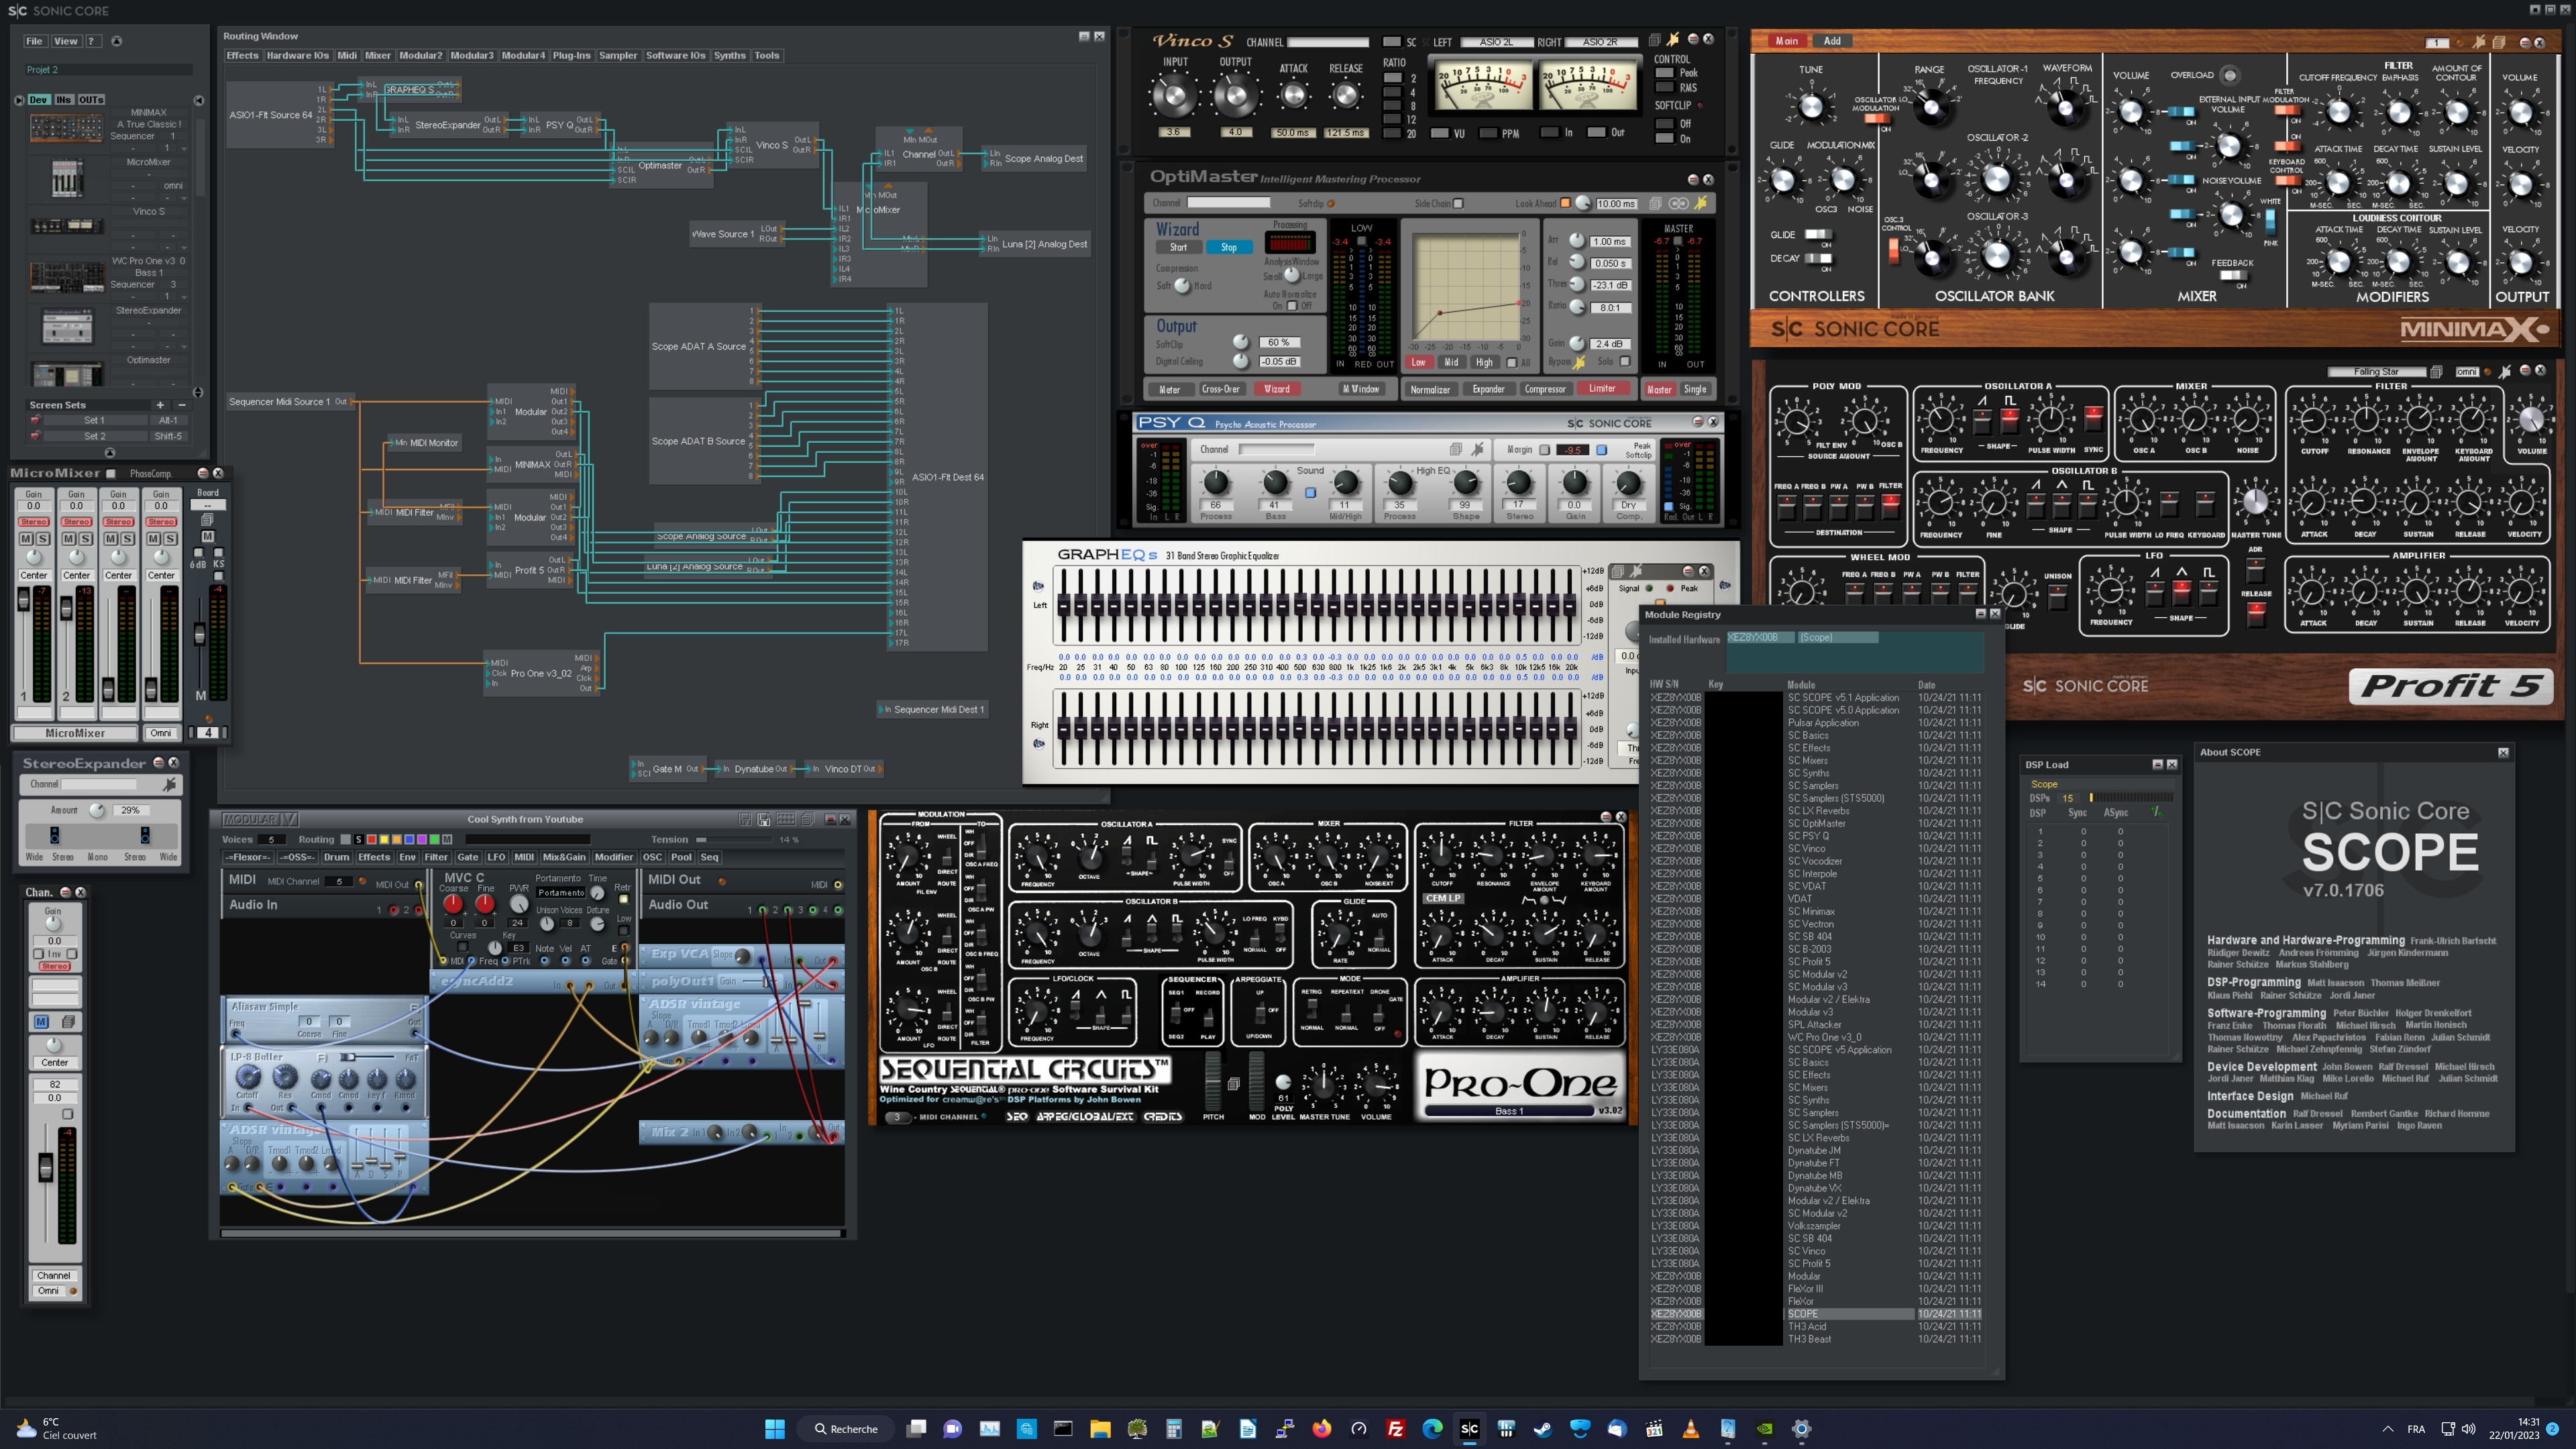Click Filter module category in Modular
This screenshot has width=2576, height=1449.
tap(436, 857)
